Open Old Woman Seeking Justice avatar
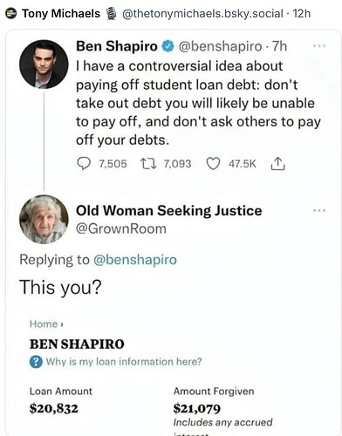Screen dimensions: 342x436 click(44, 219)
